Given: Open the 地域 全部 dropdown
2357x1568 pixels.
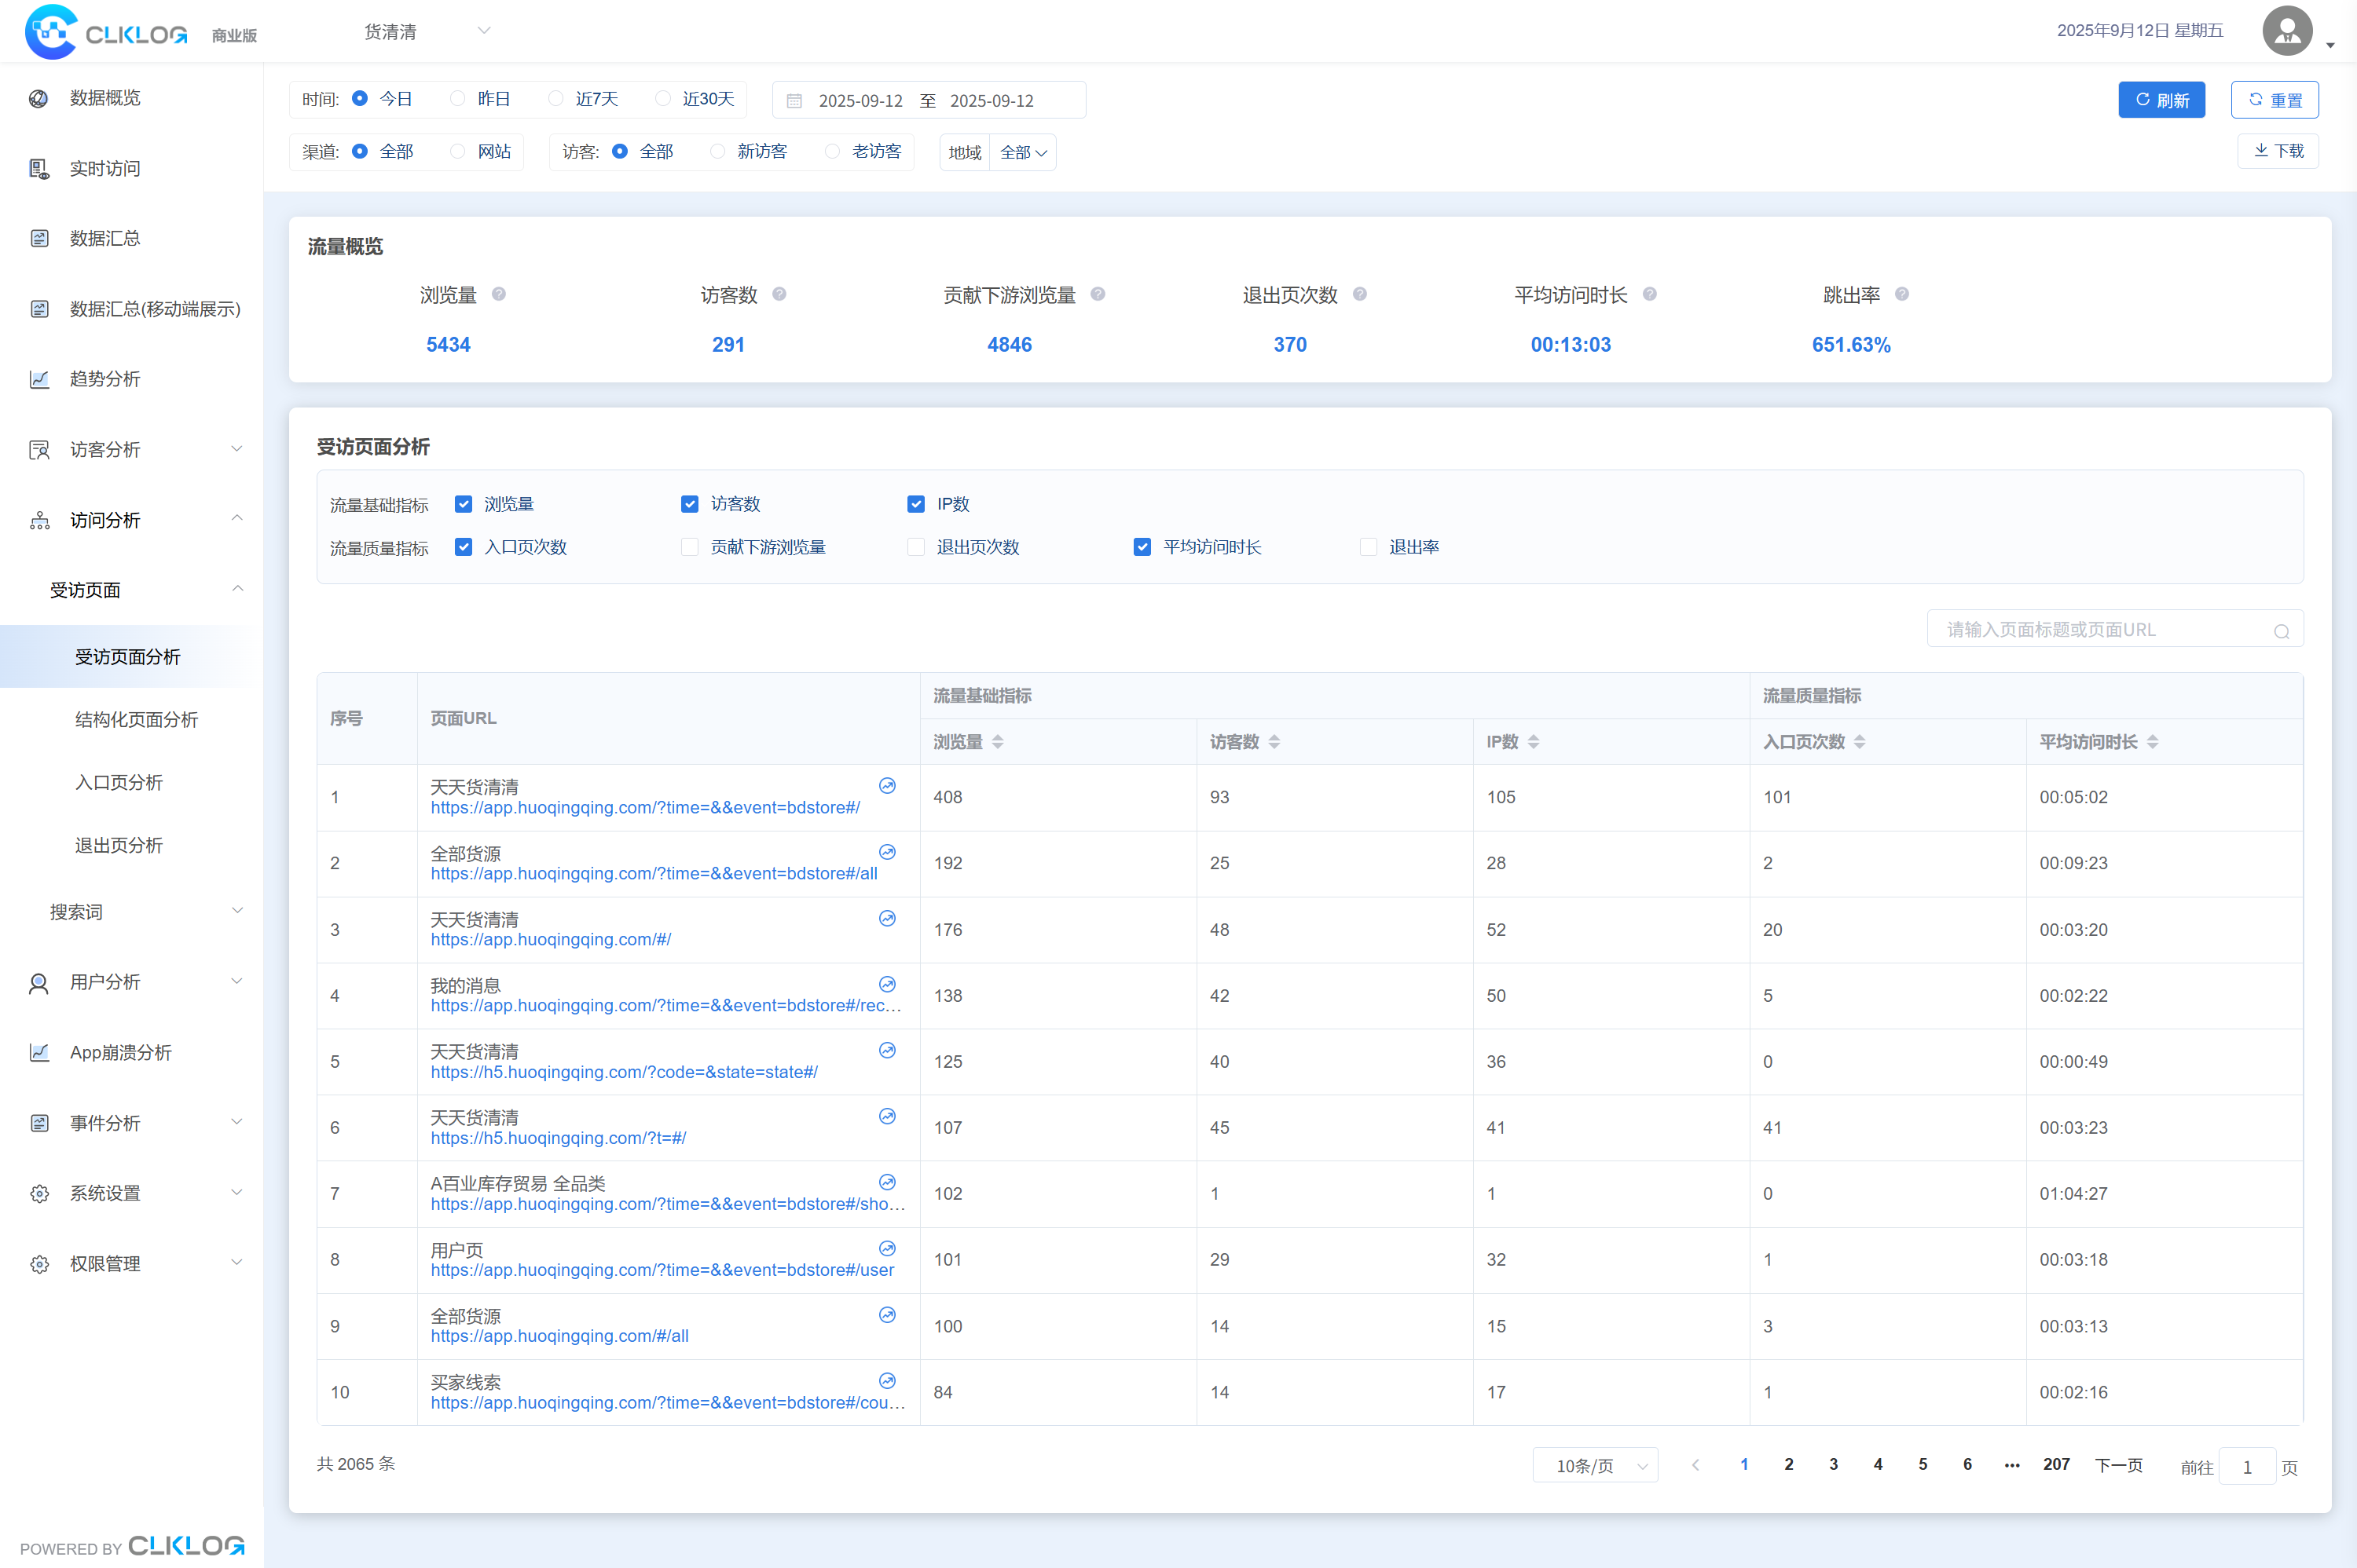Looking at the screenshot, I should tap(1022, 153).
